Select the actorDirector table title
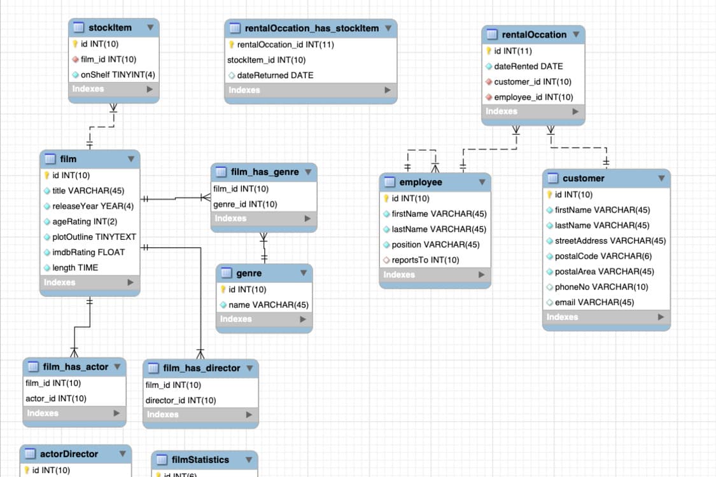Screen dimensions: 716x477 [x=69, y=454]
